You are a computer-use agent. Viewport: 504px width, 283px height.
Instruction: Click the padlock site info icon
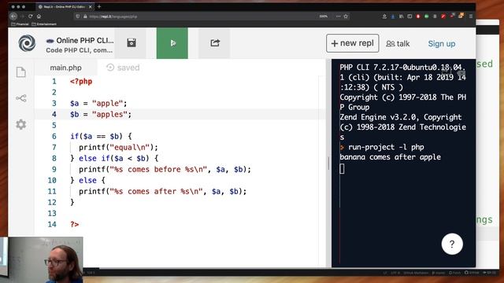pyautogui.click(x=85, y=17)
